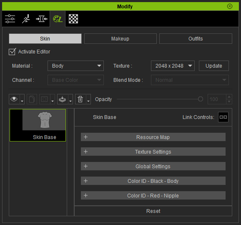Open the Channel dropdown Base Color

pos(75,80)
